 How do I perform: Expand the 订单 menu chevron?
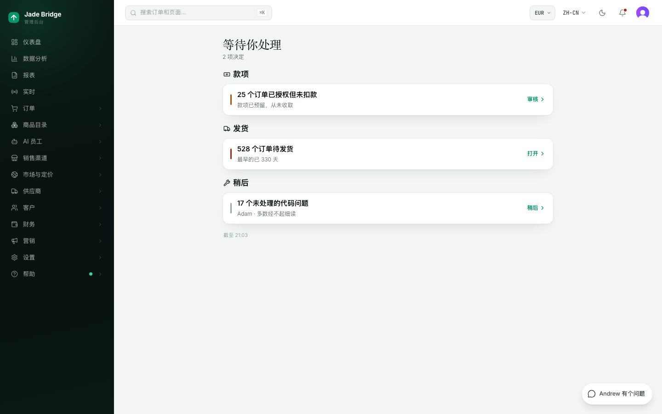coord(100,109)
